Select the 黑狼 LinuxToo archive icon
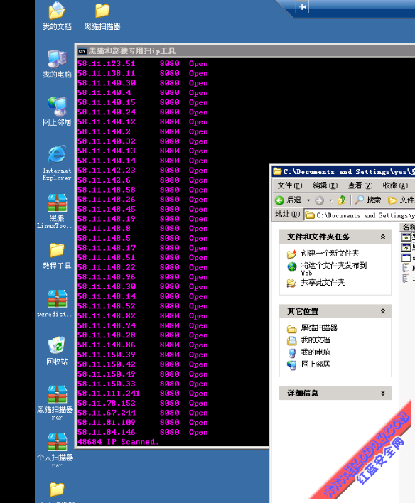Image resolution: width=415 pixels, height=503 pixels. [x=57, y=211]
